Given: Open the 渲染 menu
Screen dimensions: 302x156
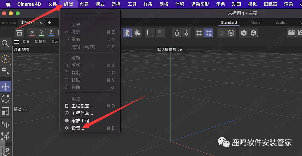Looking at the screenshot, I should (288, 4).
